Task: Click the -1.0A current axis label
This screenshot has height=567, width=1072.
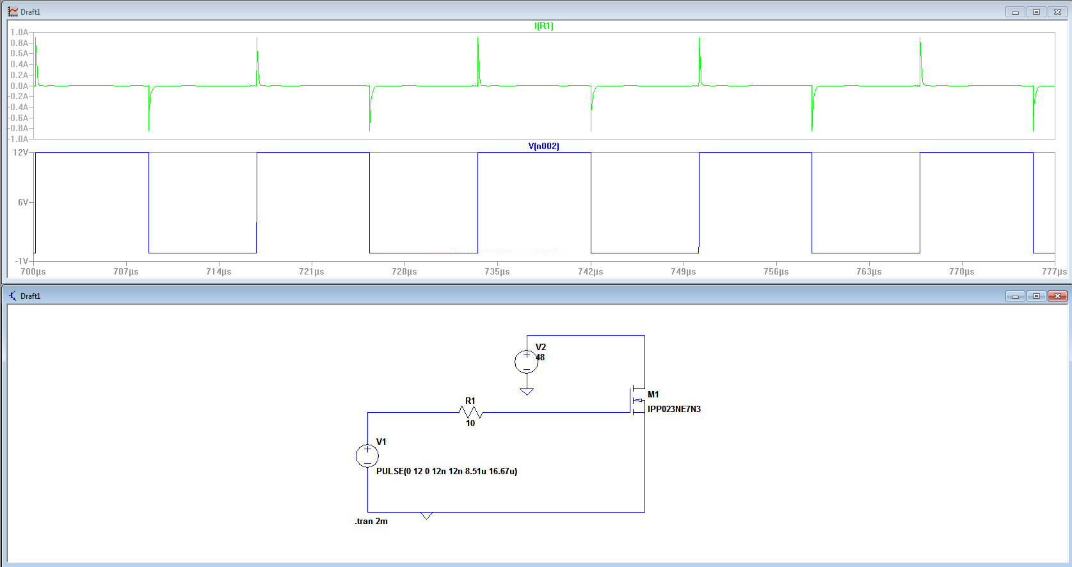Action: point(18,140)
